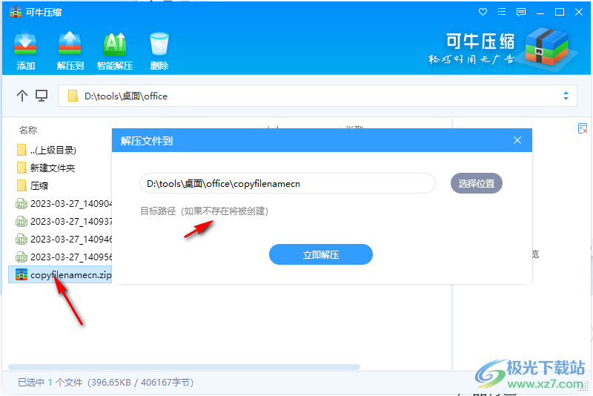Click the 可牛压缩 app icon in title bar
Screen dimensions: 593x396
coord(16,12)
